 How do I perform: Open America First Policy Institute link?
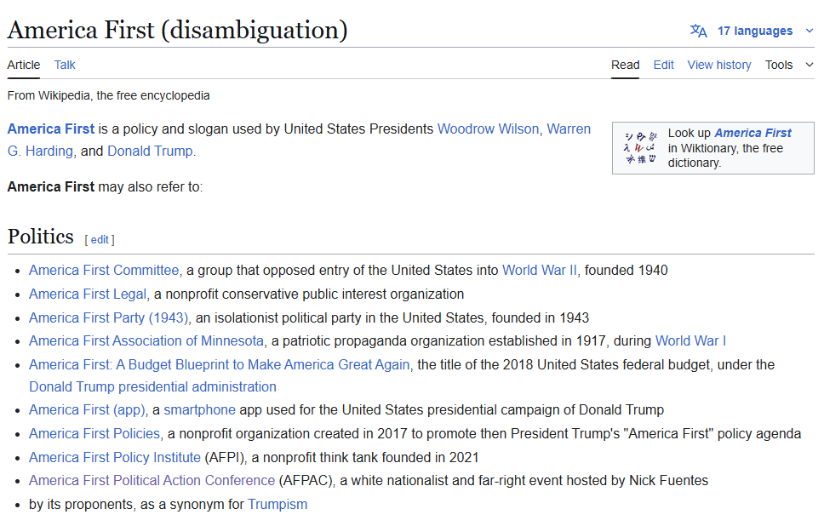coord(115,458)
